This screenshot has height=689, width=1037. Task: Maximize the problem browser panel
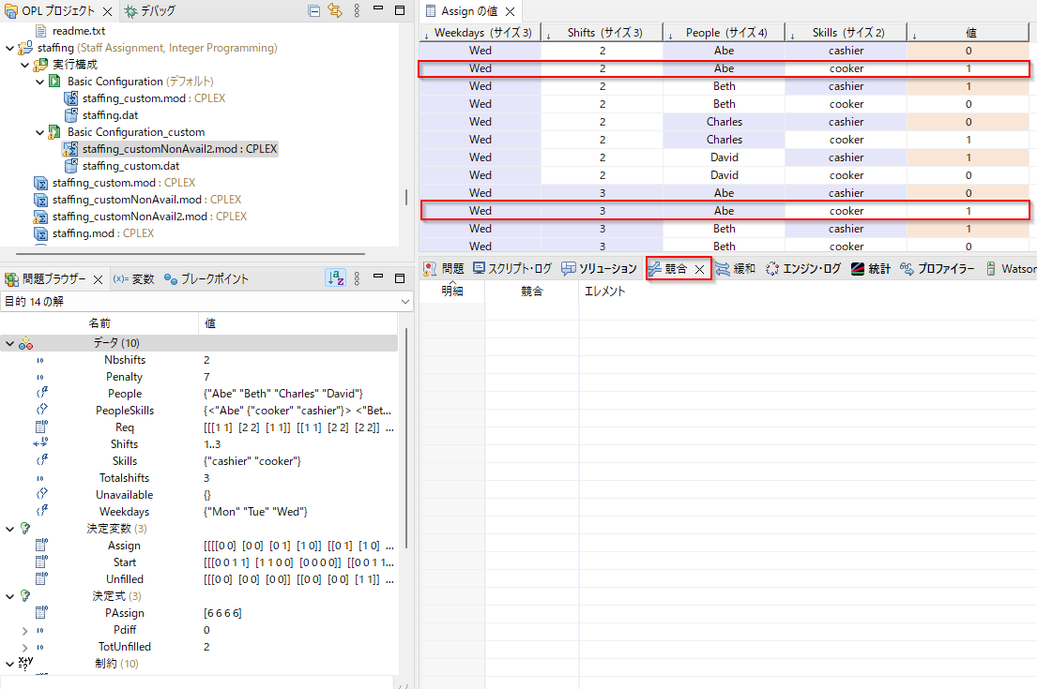(400, 278)
